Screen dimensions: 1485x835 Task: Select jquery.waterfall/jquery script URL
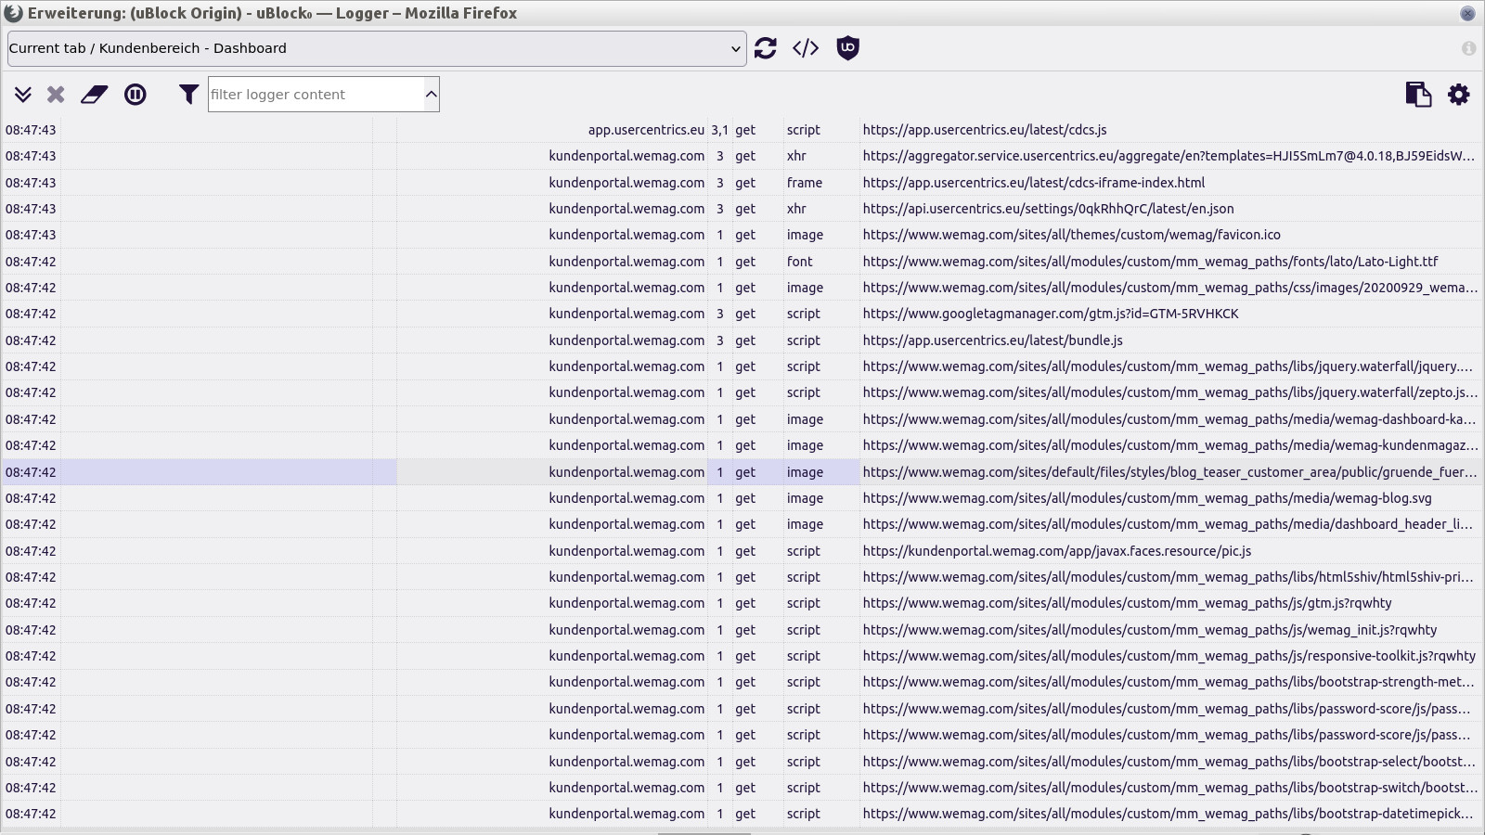click(1168, 366)
